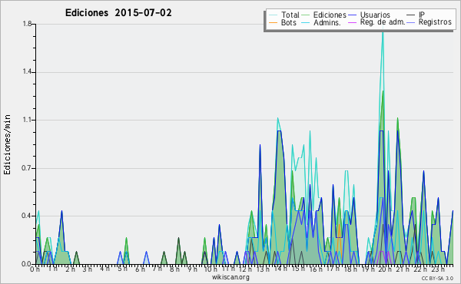Click the orange Bots legend line swatch
The height and width of the screenshot is (284, 461).
(273, 22)
